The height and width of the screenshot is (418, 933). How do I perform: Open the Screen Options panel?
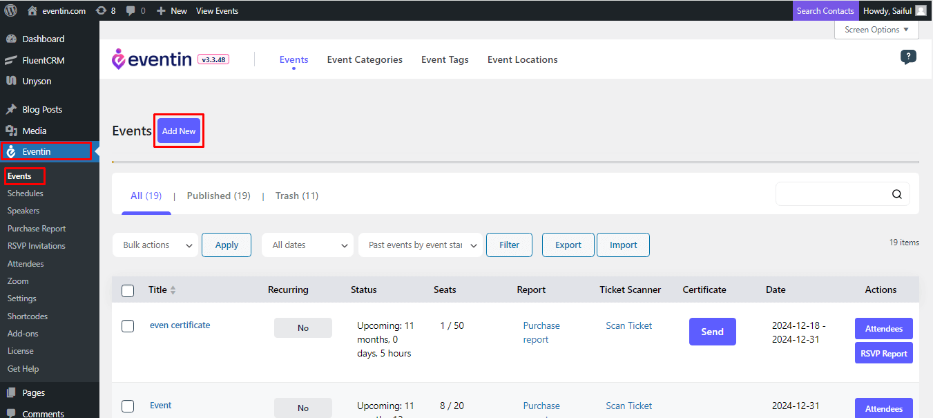[x=876, y=29]
